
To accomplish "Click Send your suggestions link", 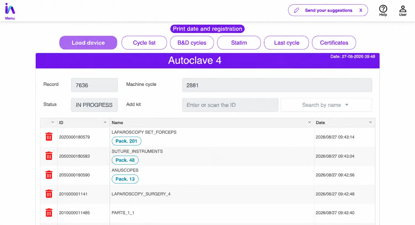I will point(329,11).
